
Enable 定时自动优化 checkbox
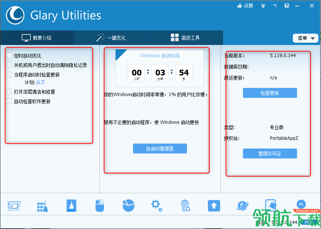coord(9,56)
